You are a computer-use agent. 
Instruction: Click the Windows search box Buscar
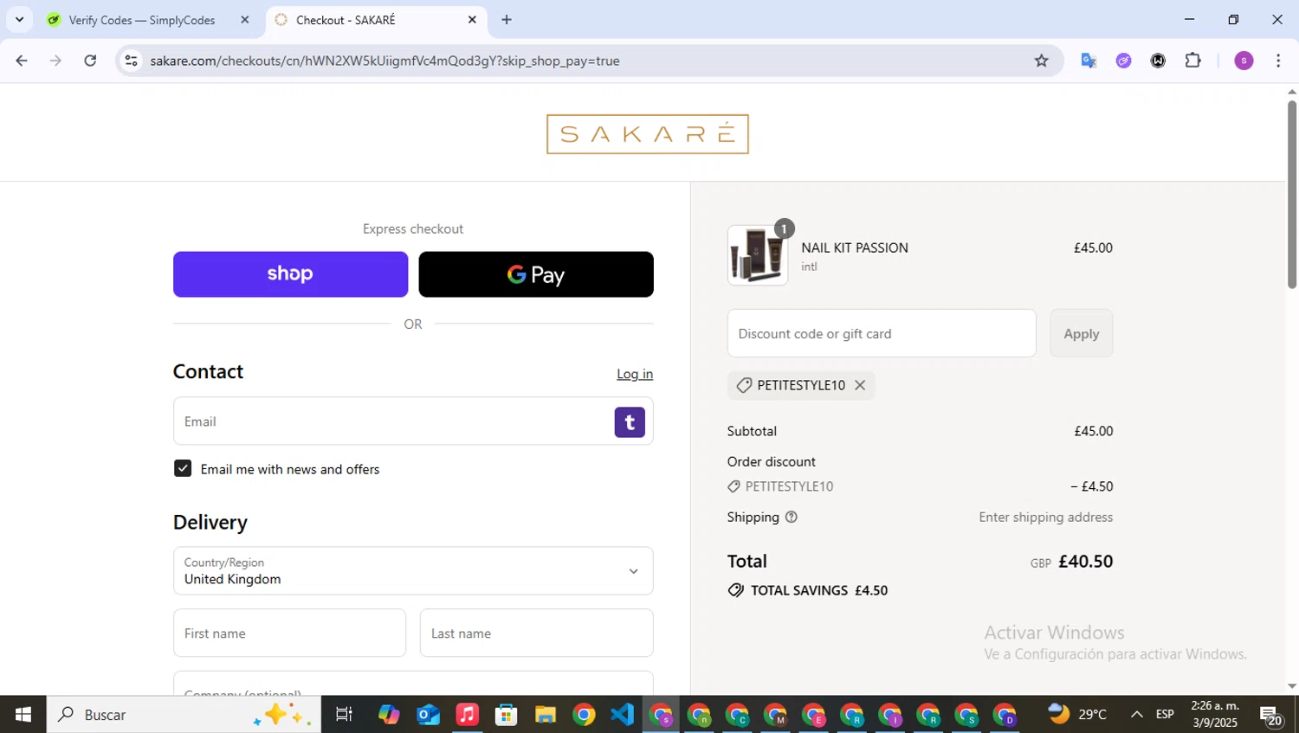point(184,715)
